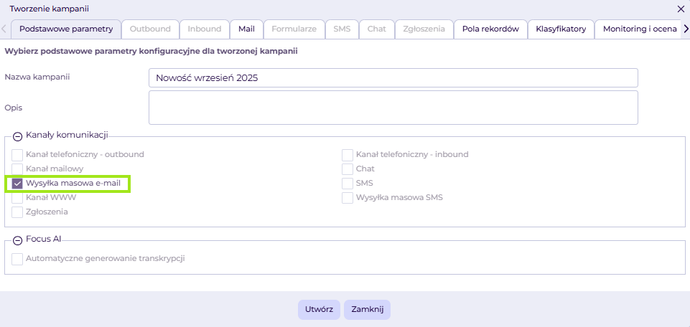Screen dimensions: 690x327
Task: Open the Zgłoszenia tab
Action: 424,29
